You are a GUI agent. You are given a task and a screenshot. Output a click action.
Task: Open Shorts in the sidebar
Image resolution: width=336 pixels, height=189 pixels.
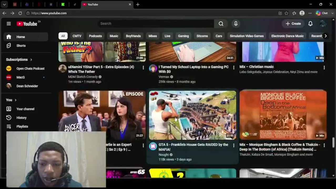click(26, 46)
